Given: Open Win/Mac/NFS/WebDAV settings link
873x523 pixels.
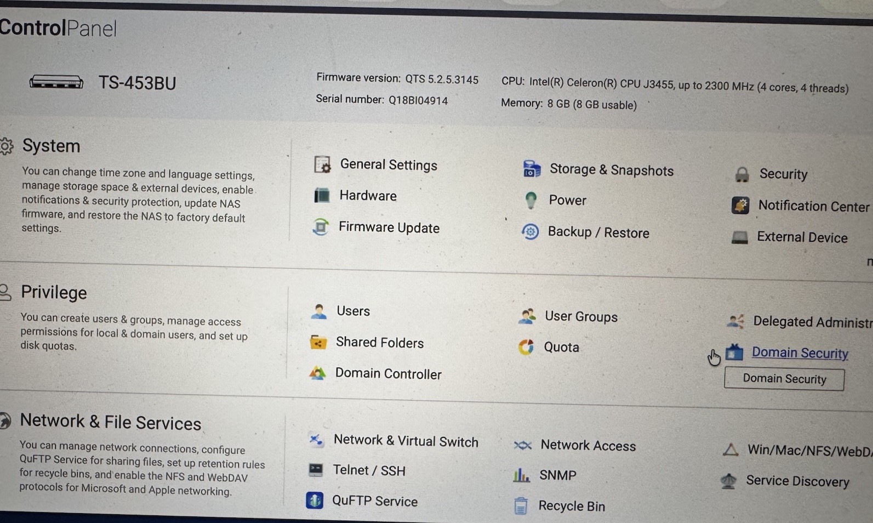Looking at the screenshot, I should 810,451.
